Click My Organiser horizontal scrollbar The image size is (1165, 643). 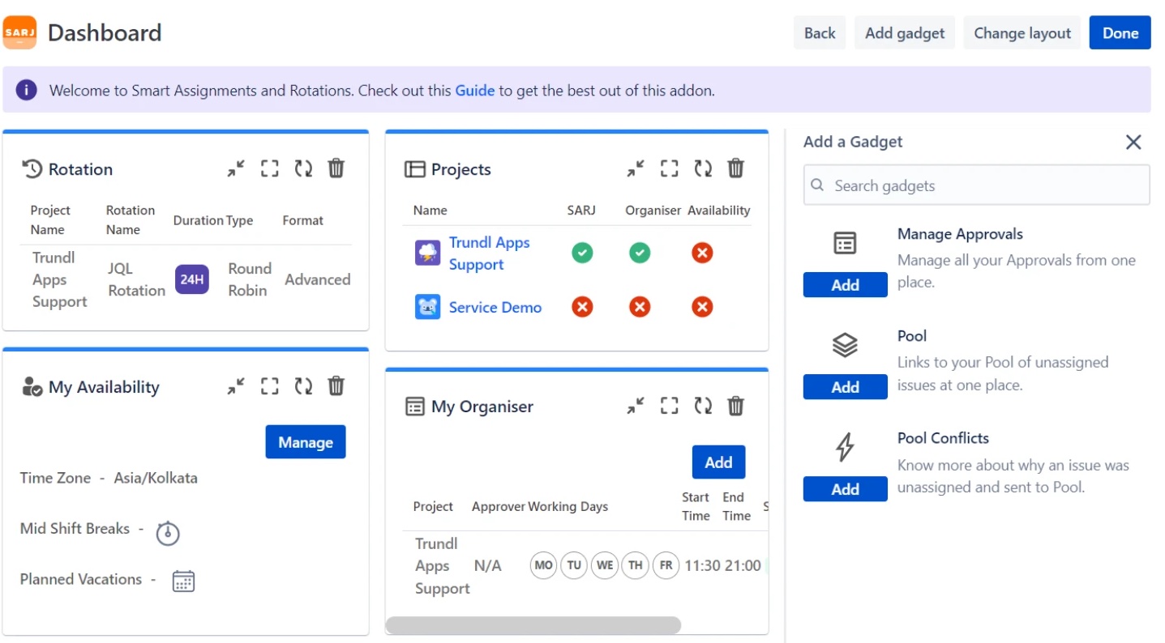pos(533,625)
